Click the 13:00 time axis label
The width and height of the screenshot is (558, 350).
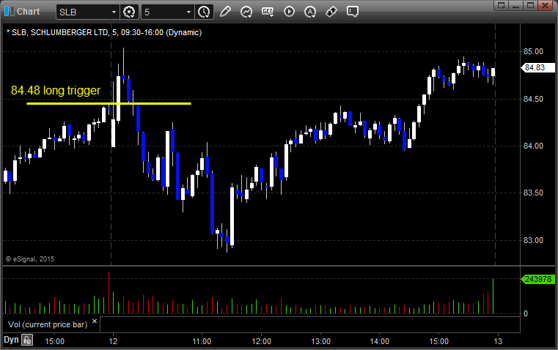tap(321, 341)
